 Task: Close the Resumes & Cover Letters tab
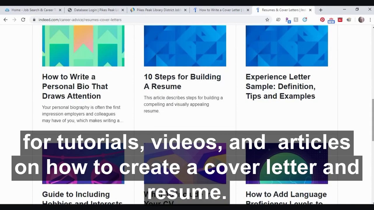310,10
